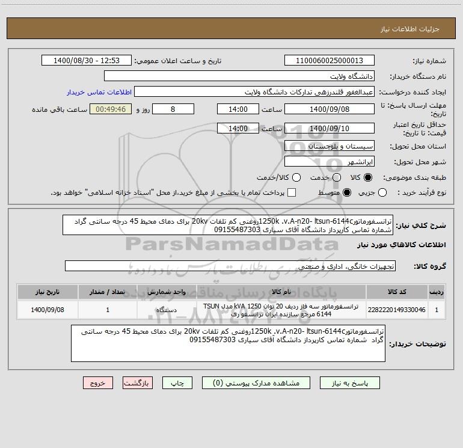Select the خدمت radio button
The height and width of the screenshot is (448, 463).
pos(337,177)
